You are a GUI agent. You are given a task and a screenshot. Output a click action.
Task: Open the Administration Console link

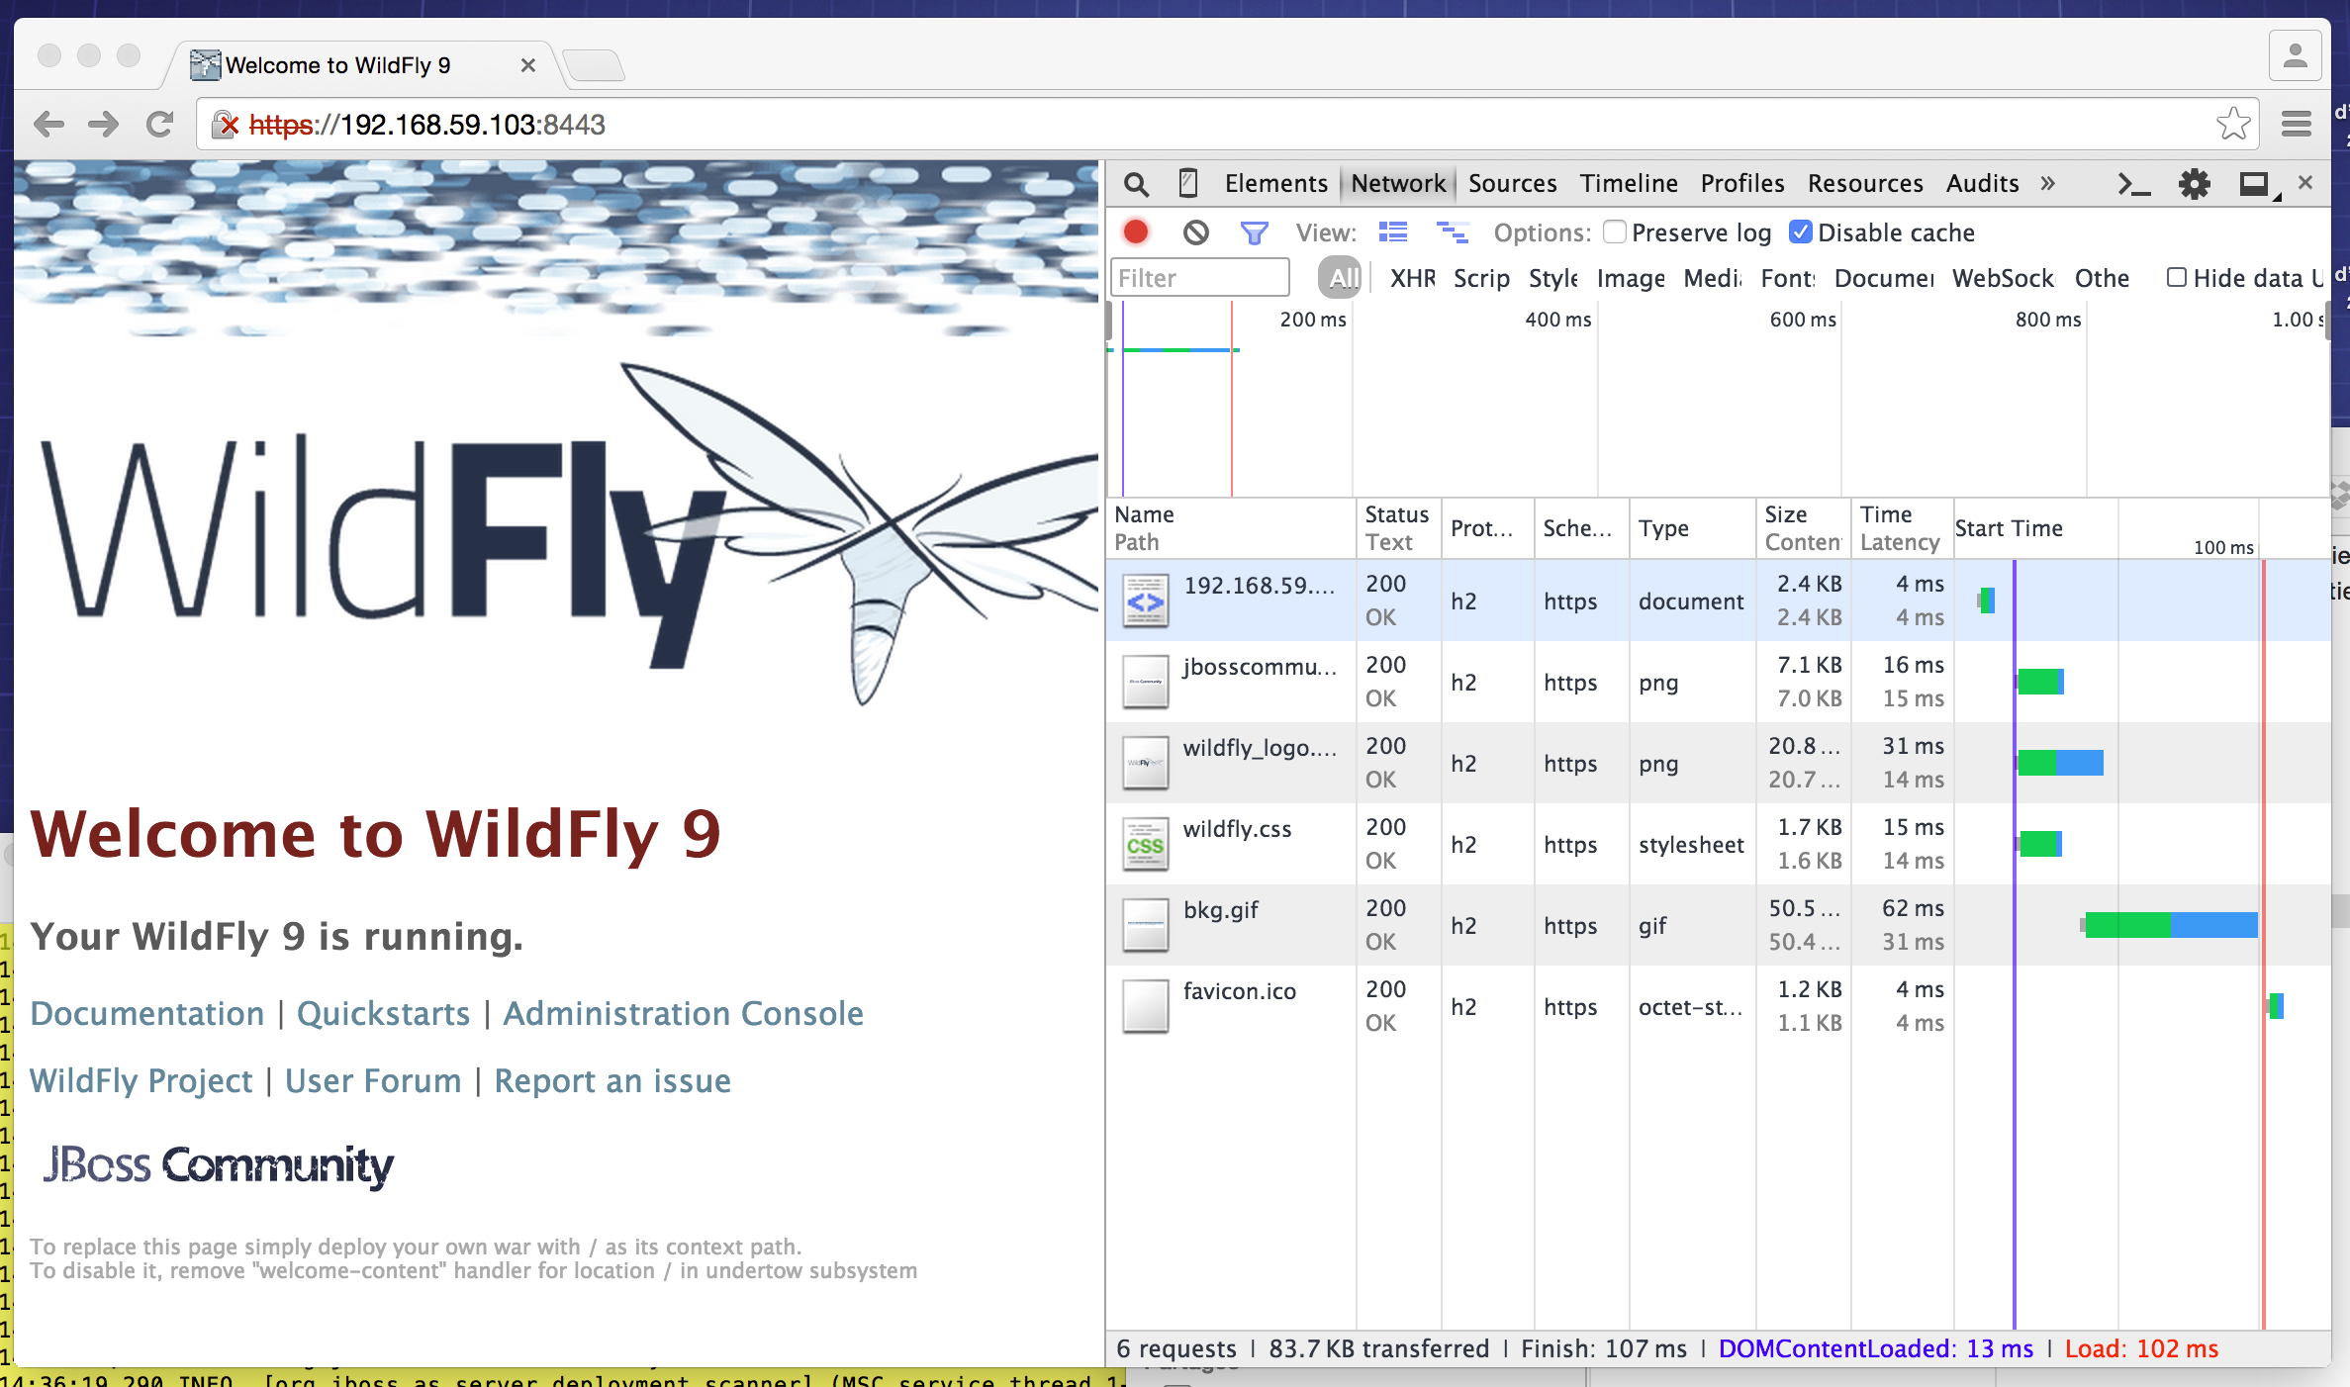tap(683, 1013)
